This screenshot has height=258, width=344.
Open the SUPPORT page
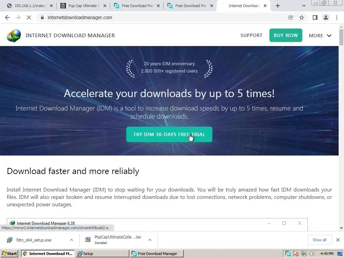(x=251, y=35)
